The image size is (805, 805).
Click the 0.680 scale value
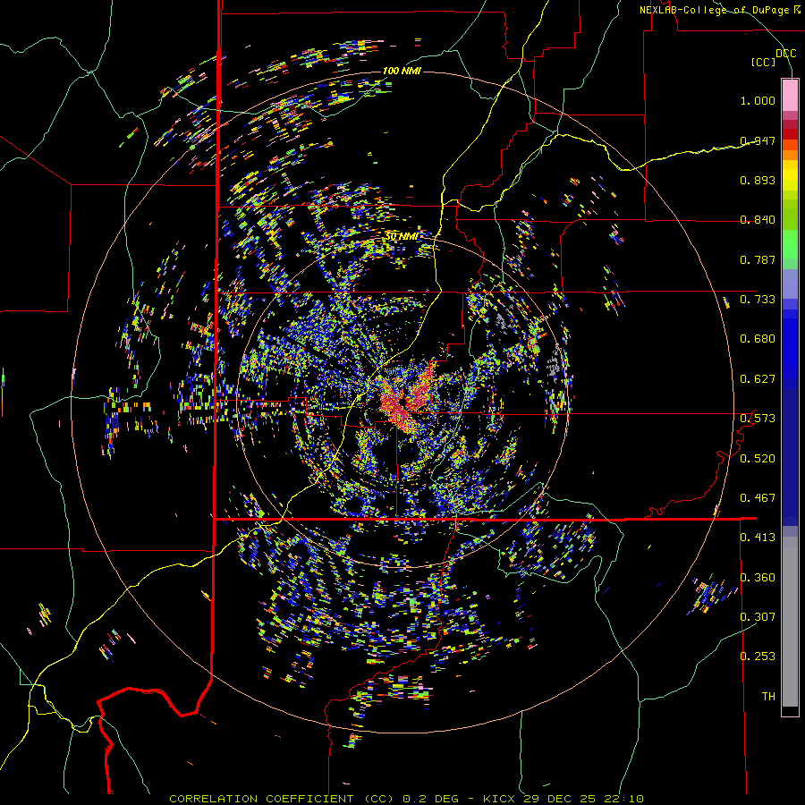tap(758, 339)
